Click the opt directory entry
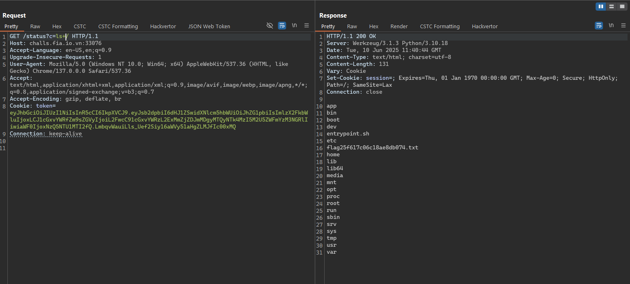This screenshot has width=630, height=284. [332, 189]
